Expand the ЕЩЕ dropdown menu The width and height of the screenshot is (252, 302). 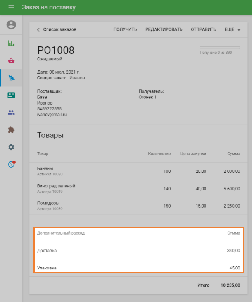(232, 29)
